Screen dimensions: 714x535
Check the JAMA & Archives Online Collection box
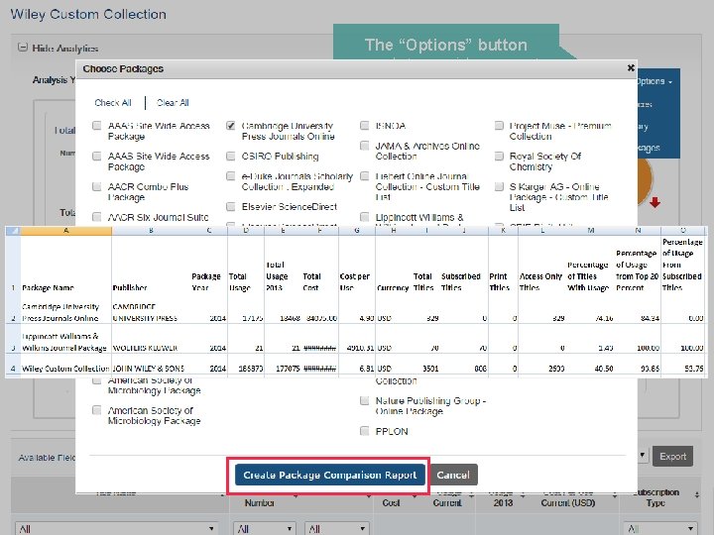(x=364, y=146)
